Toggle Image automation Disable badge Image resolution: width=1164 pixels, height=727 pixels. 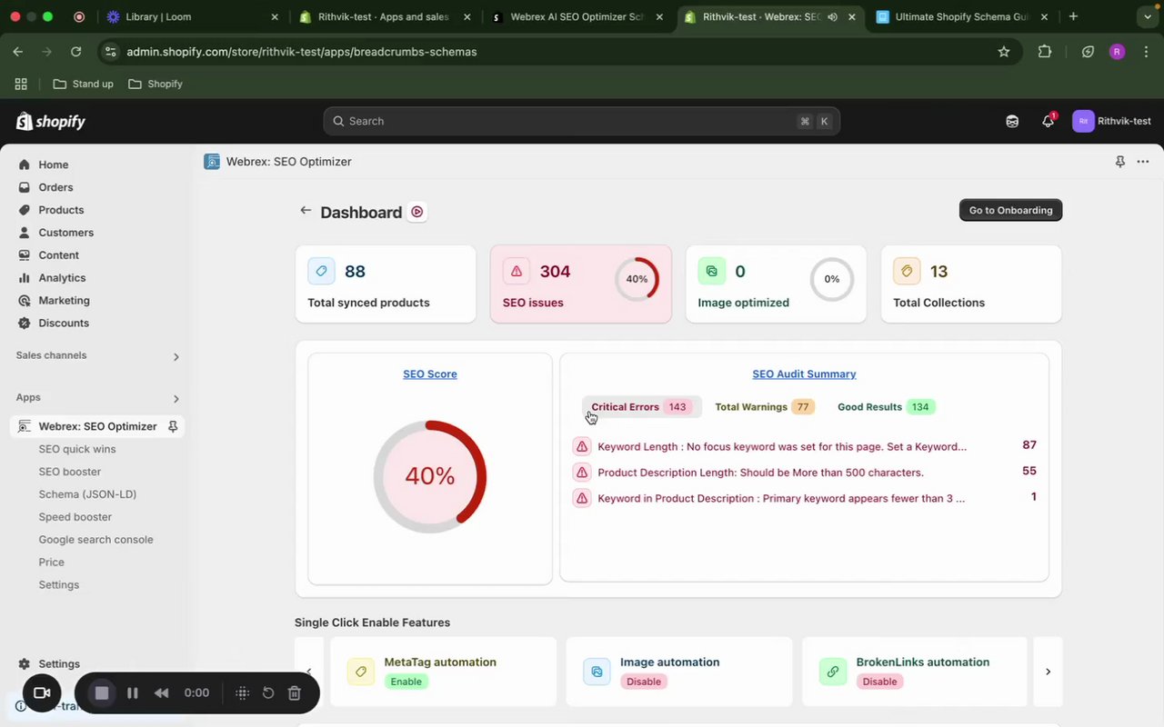(x=644, y=682)
